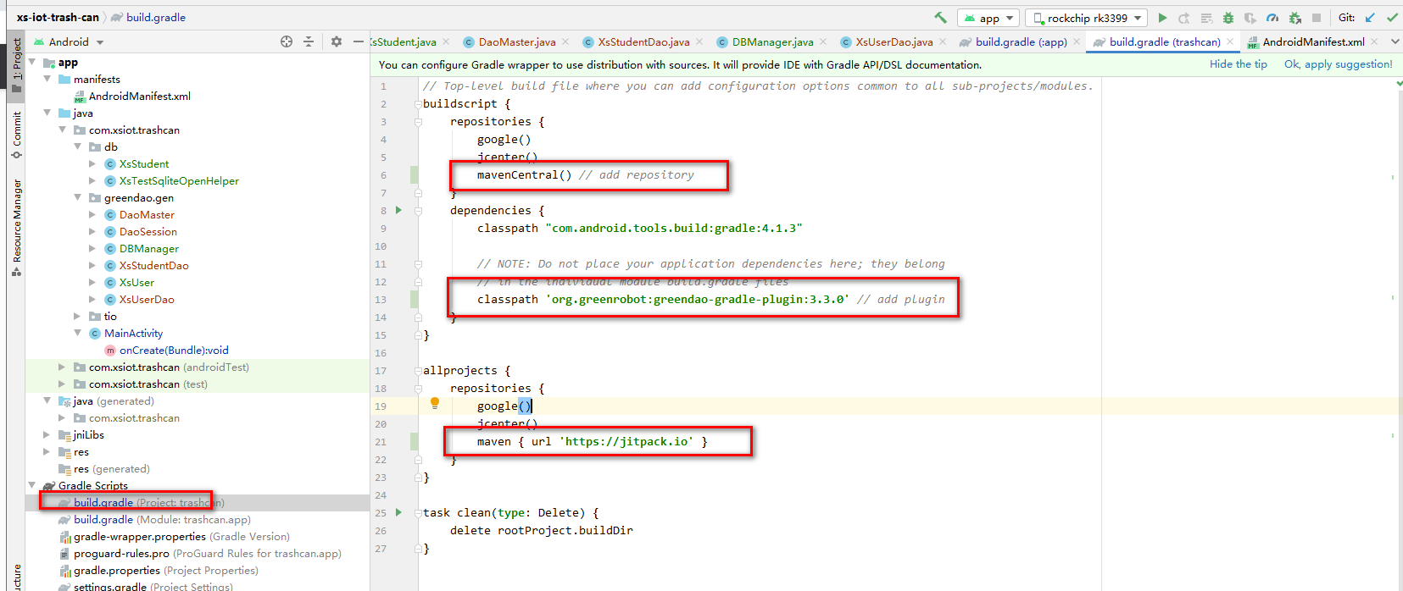
Task: Collapse the greendao.gen package
Action: (79, 197)
